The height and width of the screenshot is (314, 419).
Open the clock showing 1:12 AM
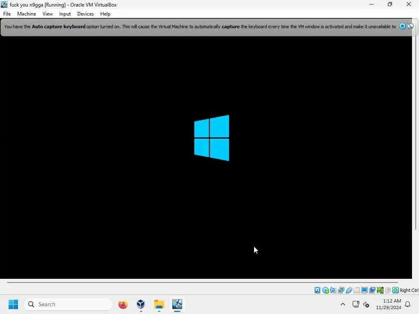pos(389,304)
